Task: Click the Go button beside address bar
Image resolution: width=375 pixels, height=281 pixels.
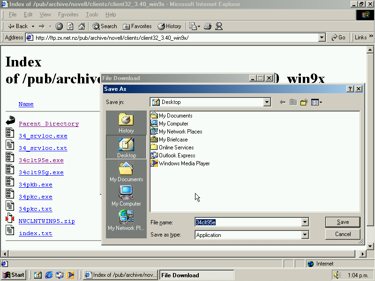Action: pos(338,37)
